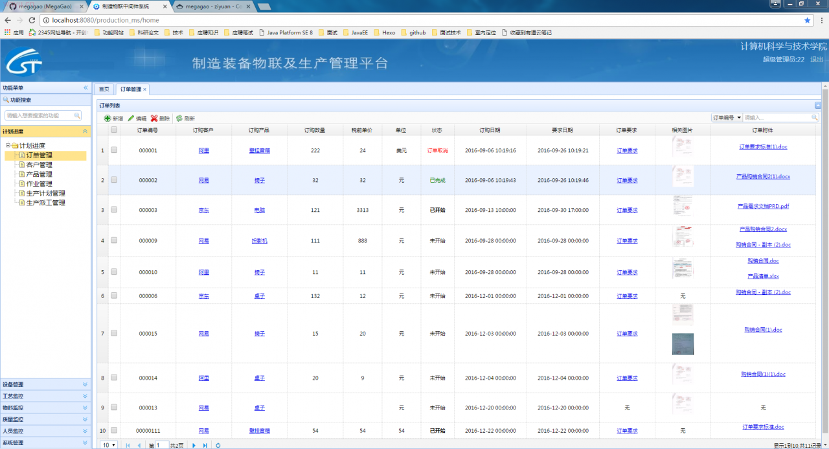Click order 000001's related image thumbnail

point(683,147)
